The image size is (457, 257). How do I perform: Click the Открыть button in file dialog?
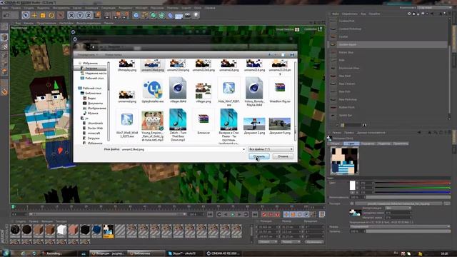click(258, 156)
